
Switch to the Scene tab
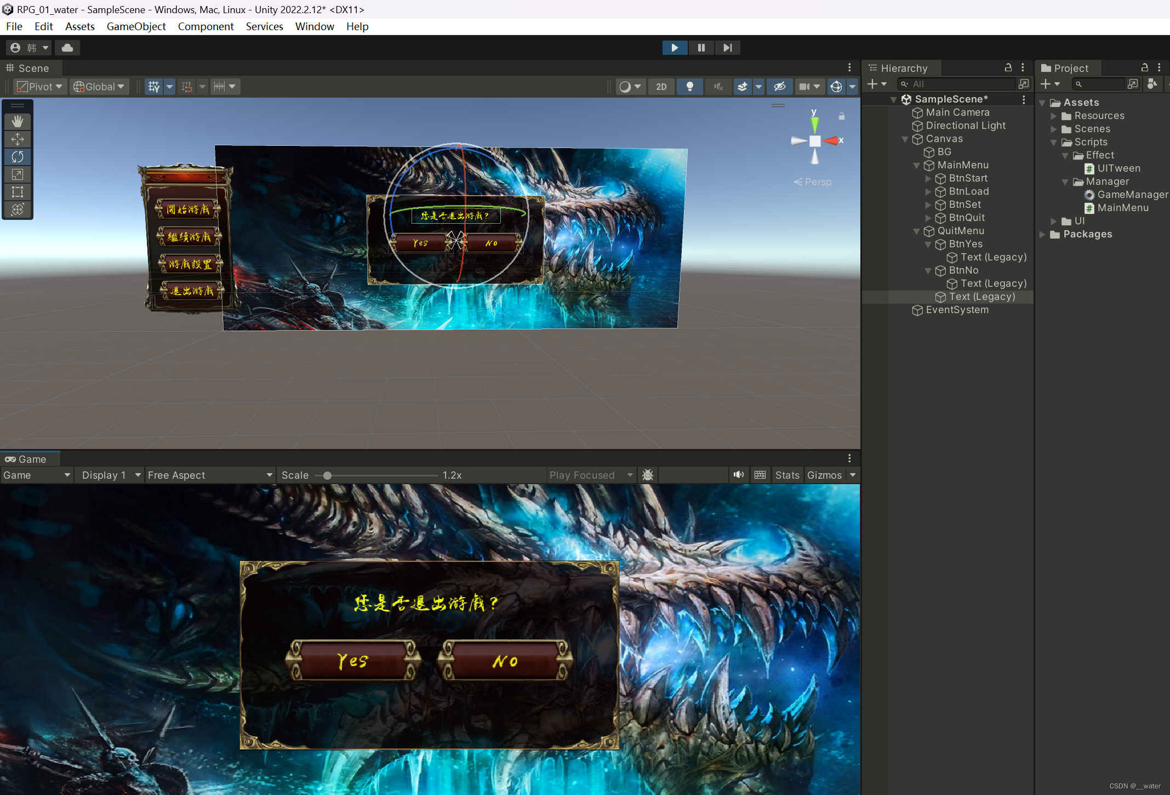(x=31, y=68)
